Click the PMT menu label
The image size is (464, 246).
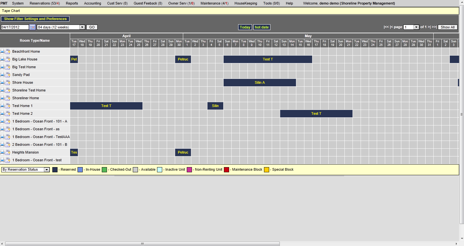pyautogui.click(x=4, y=3)
